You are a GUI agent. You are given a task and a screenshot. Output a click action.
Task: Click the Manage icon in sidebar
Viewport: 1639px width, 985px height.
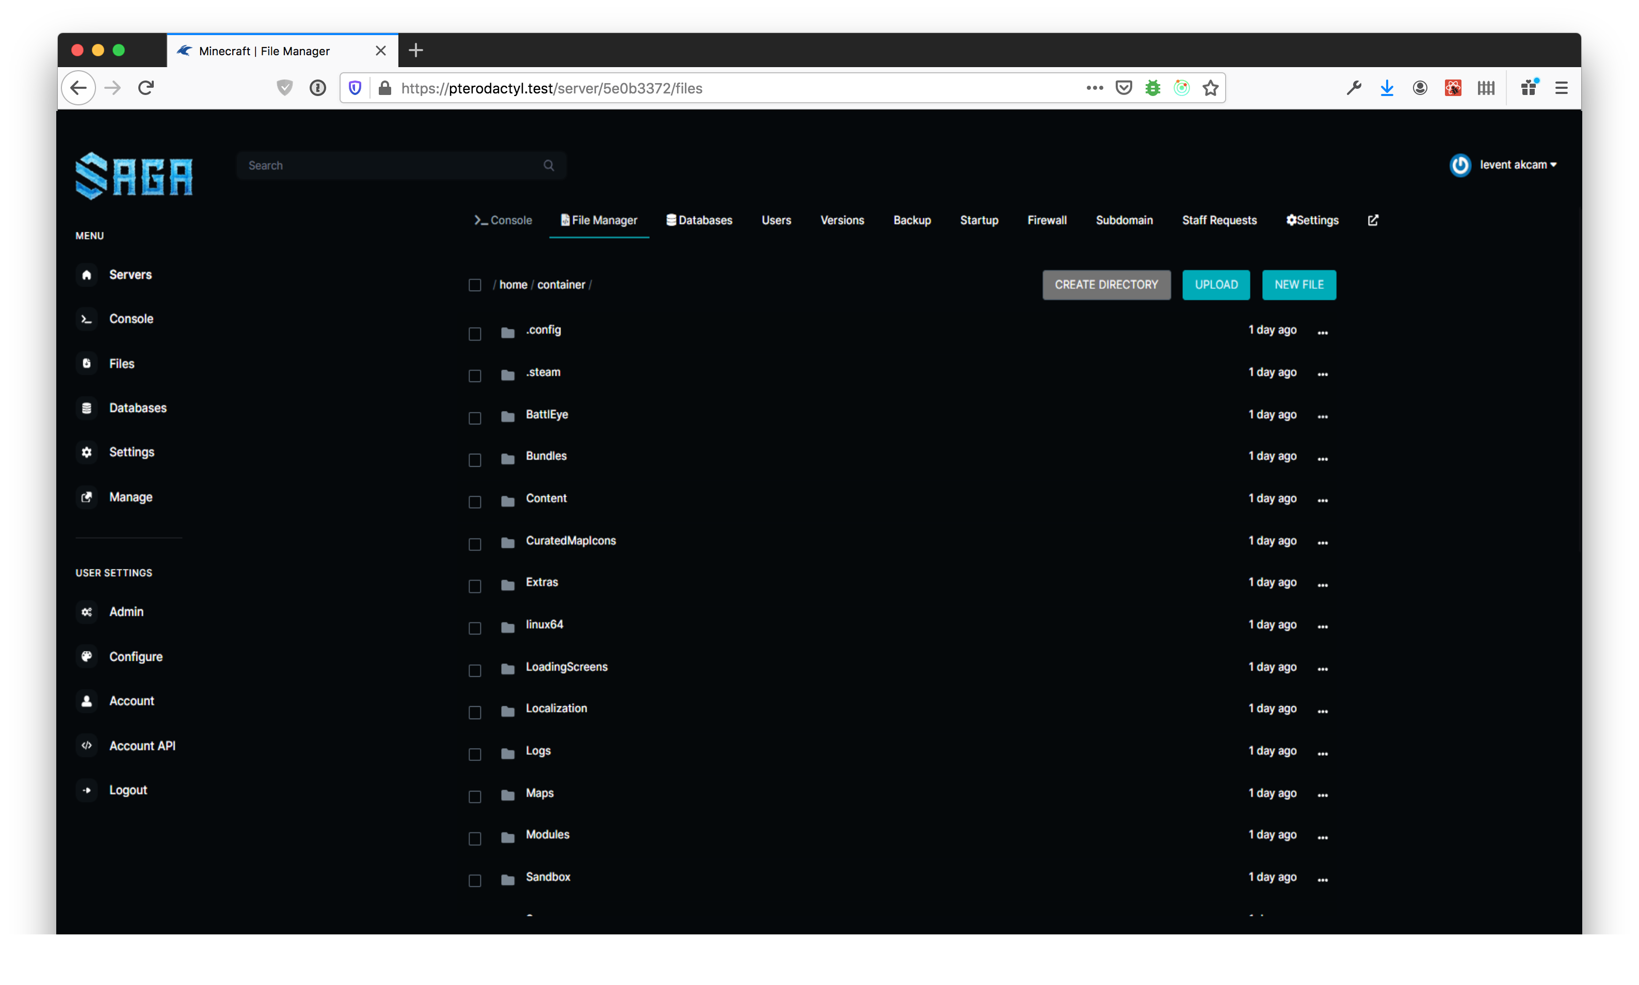pyautogui.click(x=86, y=497)
